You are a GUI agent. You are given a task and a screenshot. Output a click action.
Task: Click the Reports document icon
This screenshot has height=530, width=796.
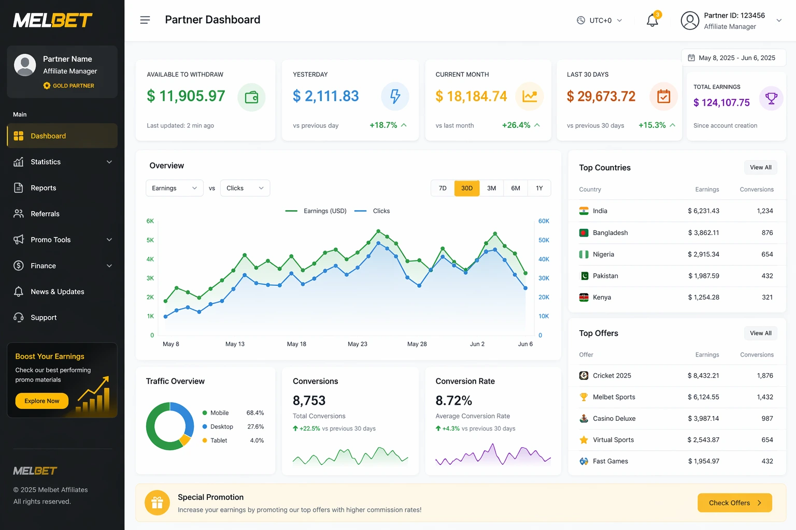(19, 188)
